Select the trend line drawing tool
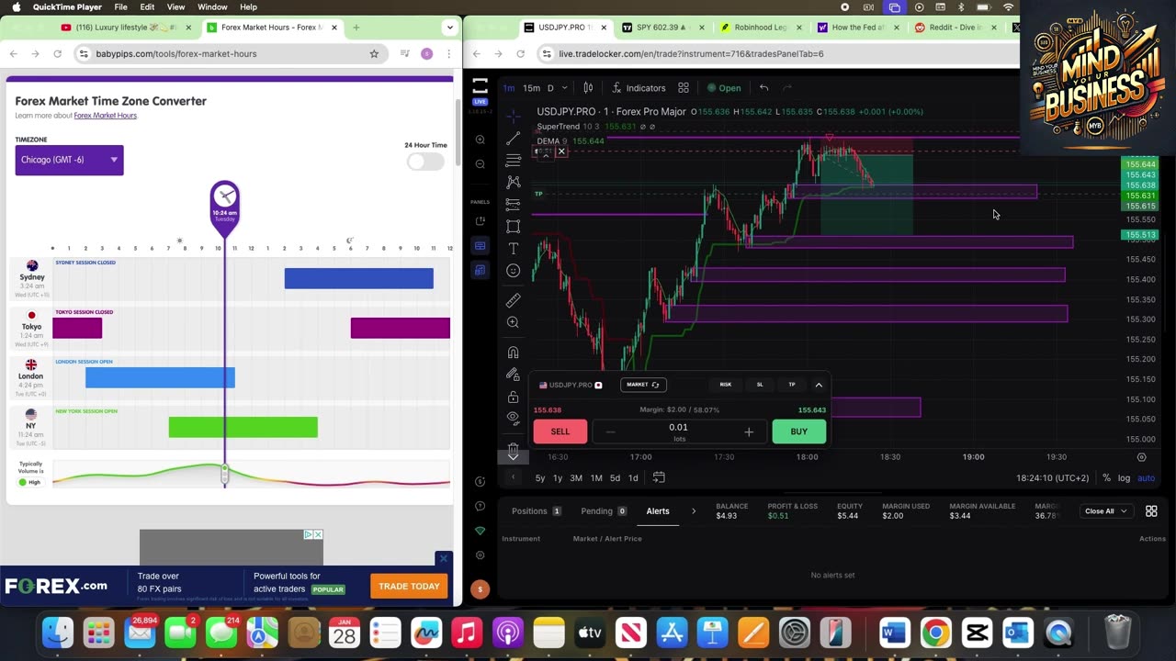 coord(514,138)
